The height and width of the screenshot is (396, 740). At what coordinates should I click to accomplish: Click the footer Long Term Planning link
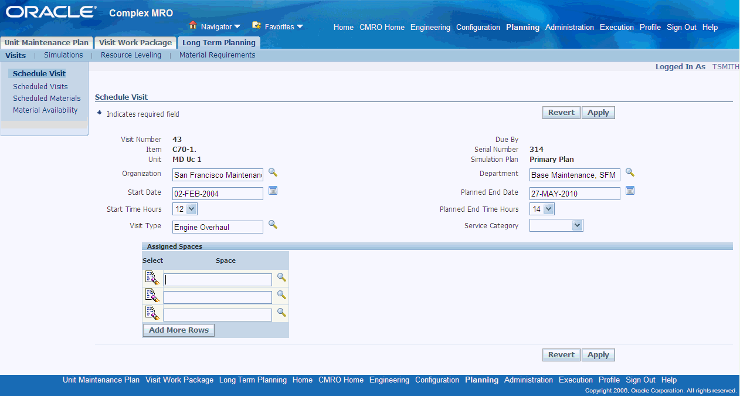click(253, 380)
